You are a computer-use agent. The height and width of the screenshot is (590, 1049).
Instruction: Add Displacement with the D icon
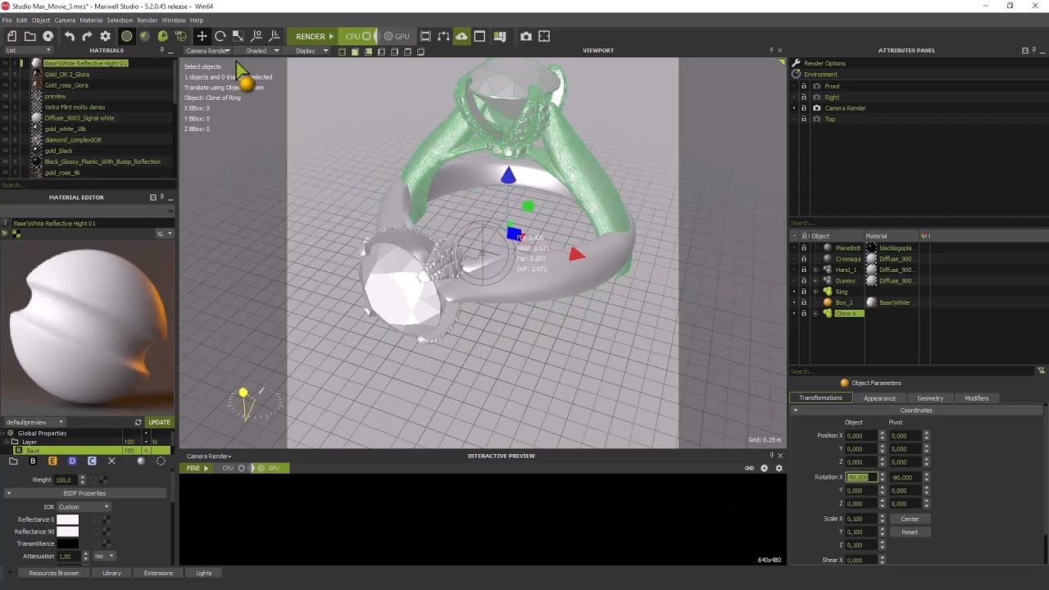pyautogui.click(x=72, y=461)
